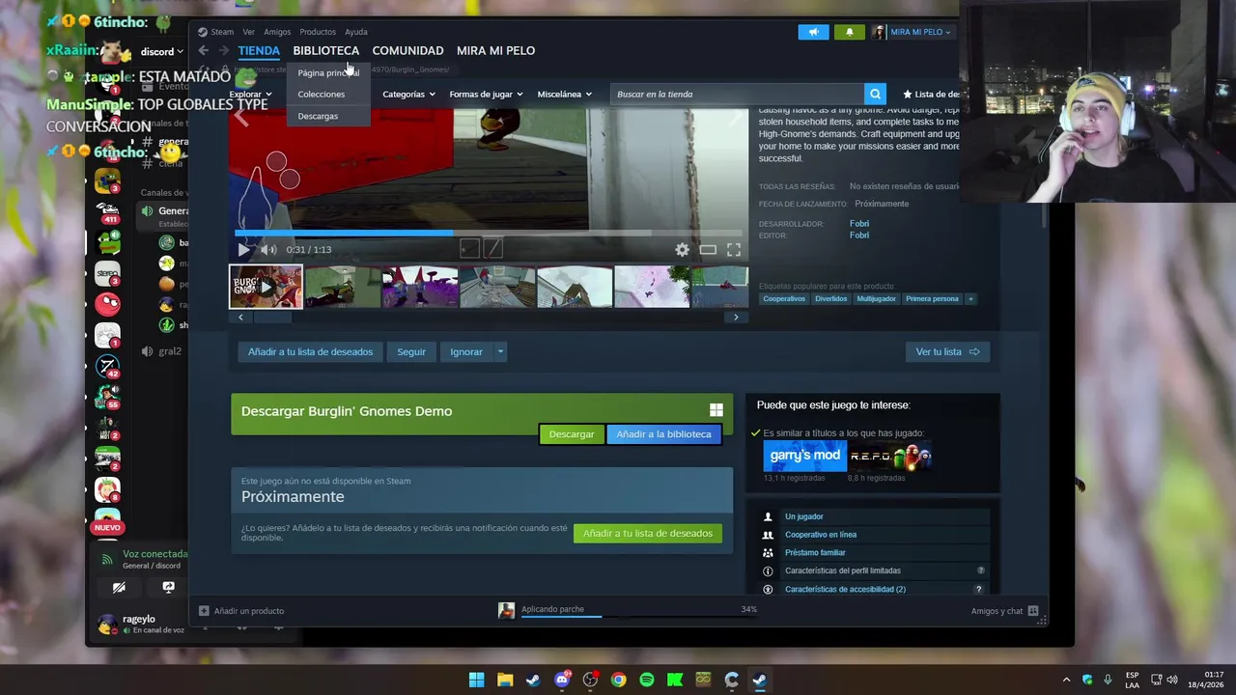Open Amigos y chat panel
The image size is (1236, 695).
click(x=1004, y=611)
